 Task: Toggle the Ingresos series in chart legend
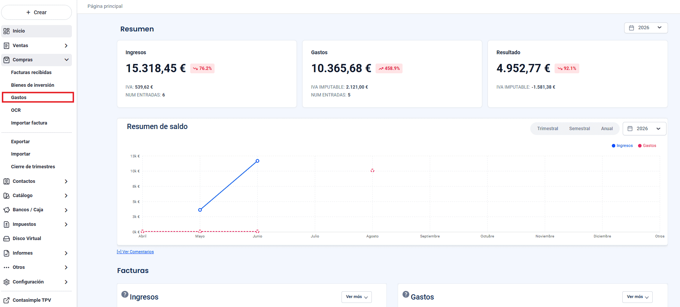[x=622, y=146]
